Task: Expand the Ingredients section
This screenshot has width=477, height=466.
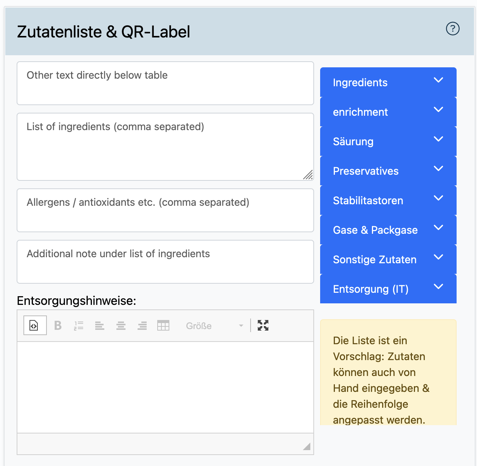Action: point(388,82)
